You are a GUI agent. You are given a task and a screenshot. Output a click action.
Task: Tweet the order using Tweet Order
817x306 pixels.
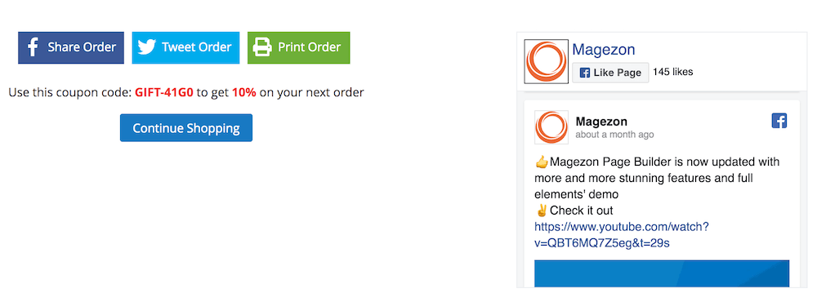tap(185, 48)
